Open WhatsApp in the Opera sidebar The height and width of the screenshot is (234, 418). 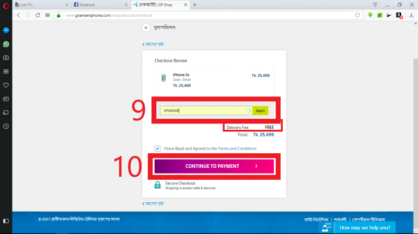coord(6,44)
